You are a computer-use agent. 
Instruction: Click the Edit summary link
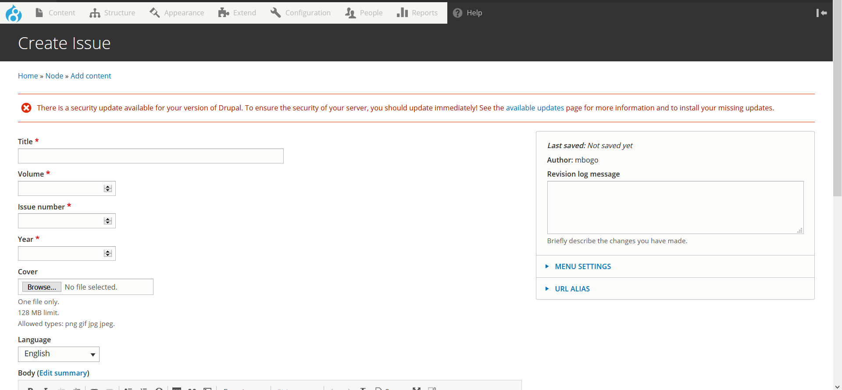[x=63, y=373]
